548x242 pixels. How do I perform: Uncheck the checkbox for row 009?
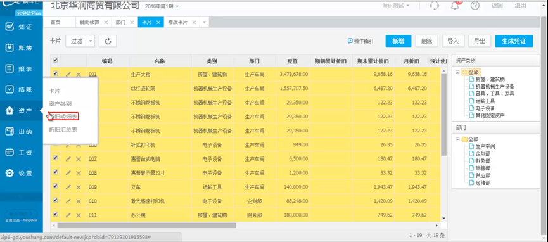(x=55, y=186)
